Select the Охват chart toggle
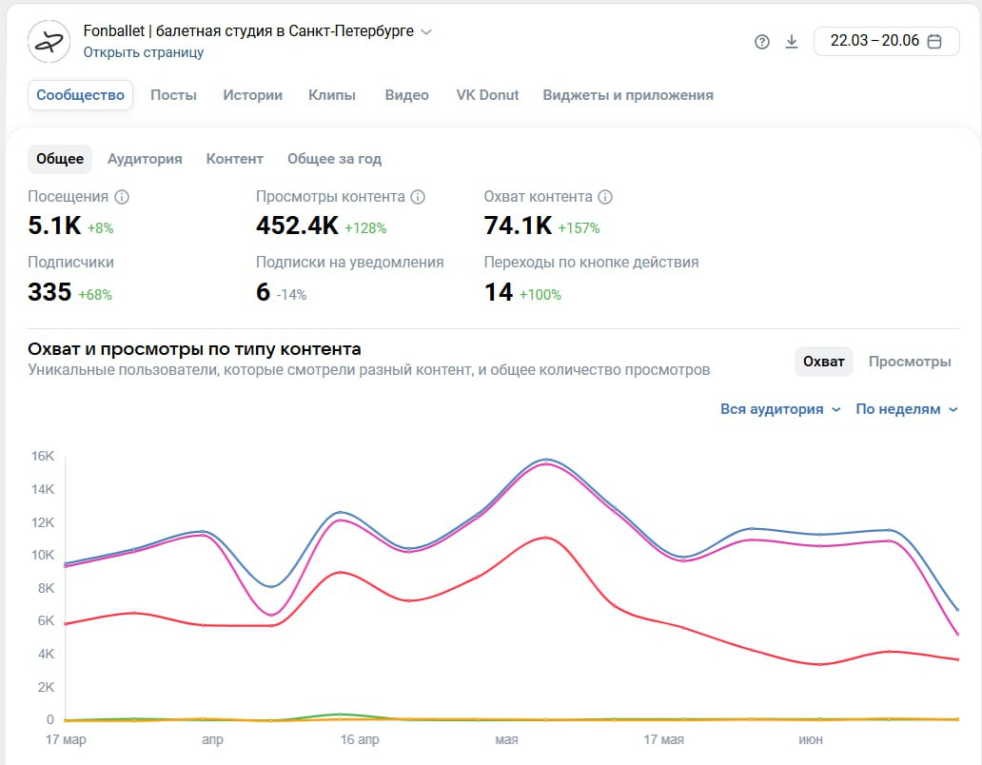 click(x=824, y=362)
